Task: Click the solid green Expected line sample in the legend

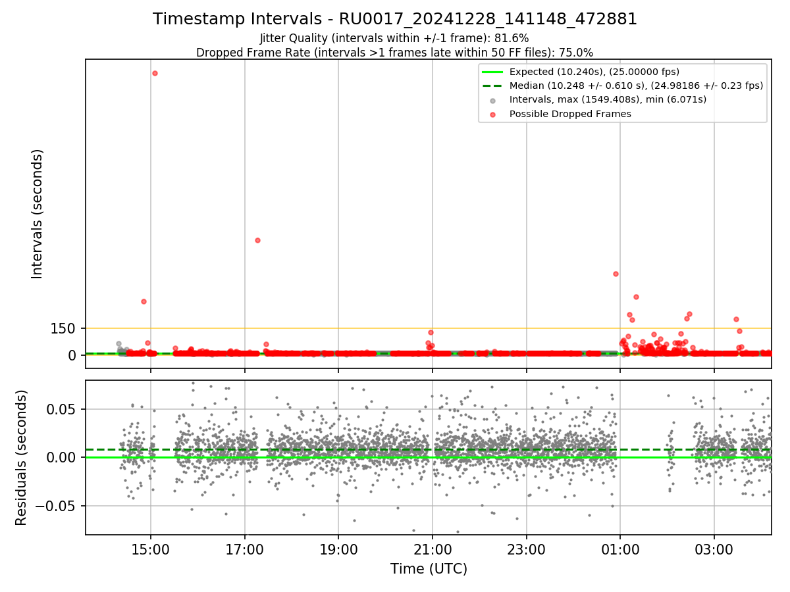Action: tap(492, 72)
